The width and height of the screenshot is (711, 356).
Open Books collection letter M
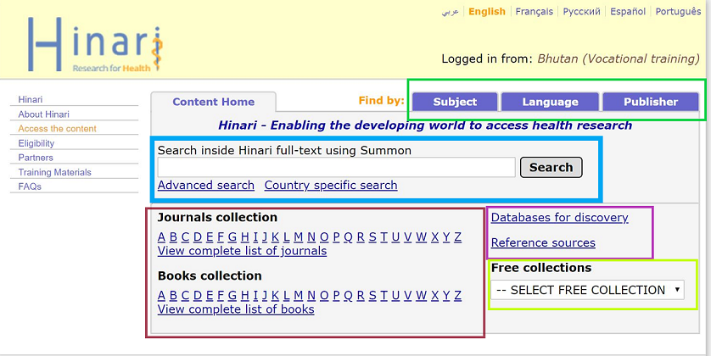[298, 295]
